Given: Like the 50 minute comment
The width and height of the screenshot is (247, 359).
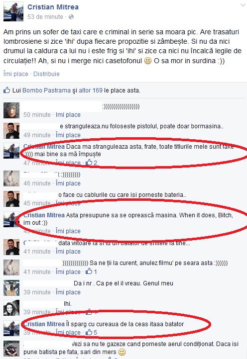Looking at the screenshot, I should point(68,115).
